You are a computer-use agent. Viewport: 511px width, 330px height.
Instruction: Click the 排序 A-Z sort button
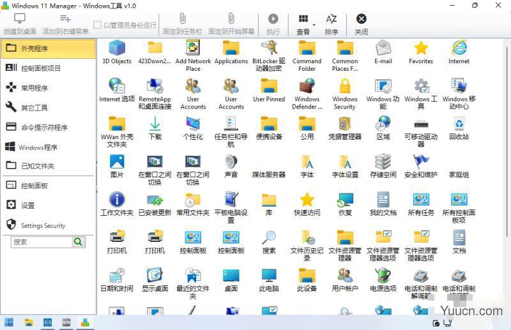tap(332, 24)
